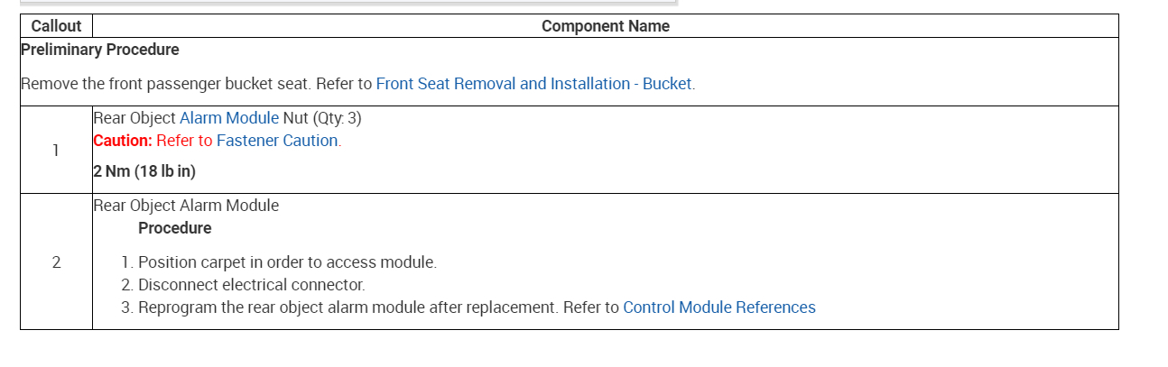
Task: Click the red Refer to text
Action: [x=184, y=141]
